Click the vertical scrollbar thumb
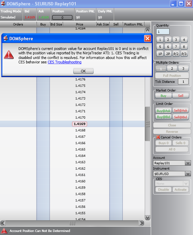193x235 pixels. pos(147,124)
